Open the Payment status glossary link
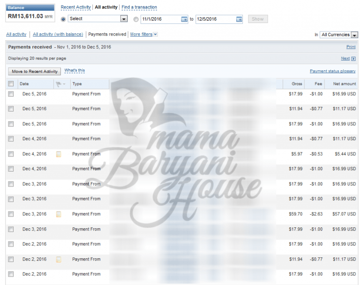 (332, 71)
